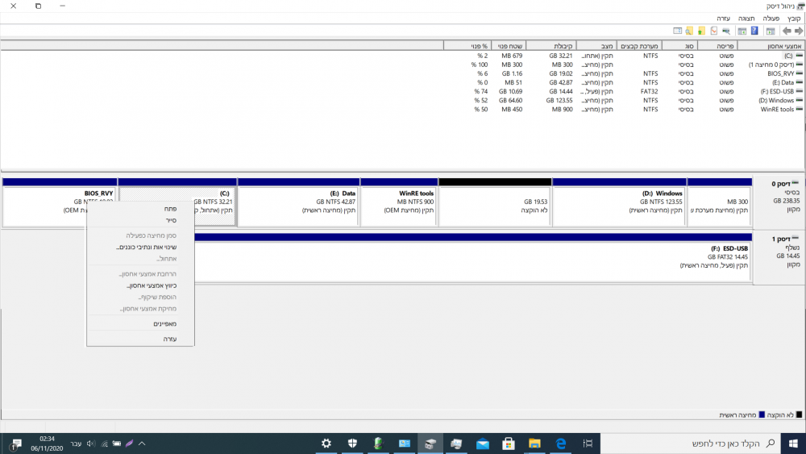
Task: Open the עזרה (Help) menu in the menu bar
Action: pyautogui.click(x=723, y=19)
